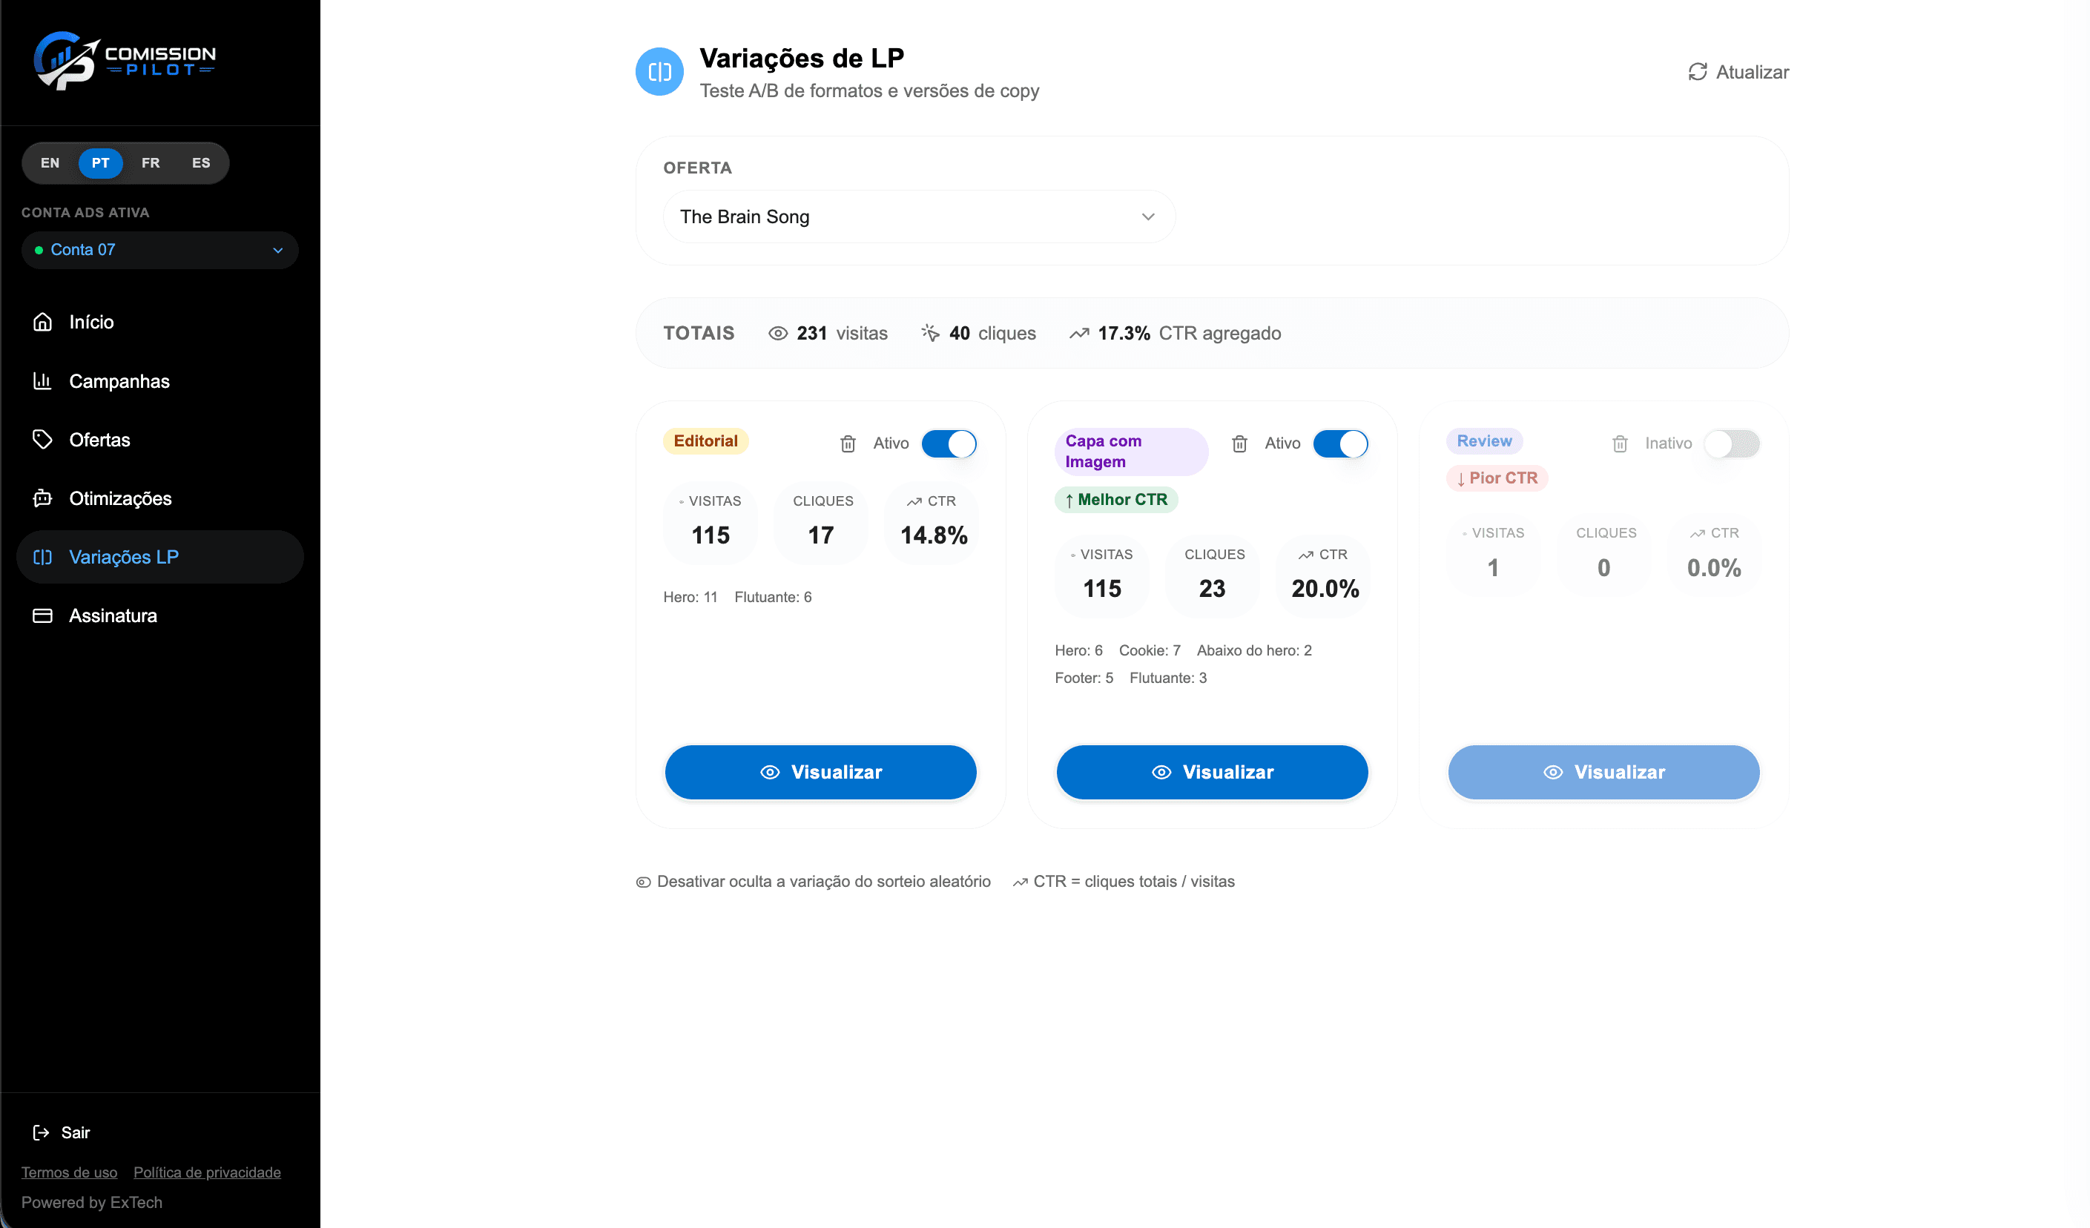Open the Campanhas menu item

tap(119, 381)
